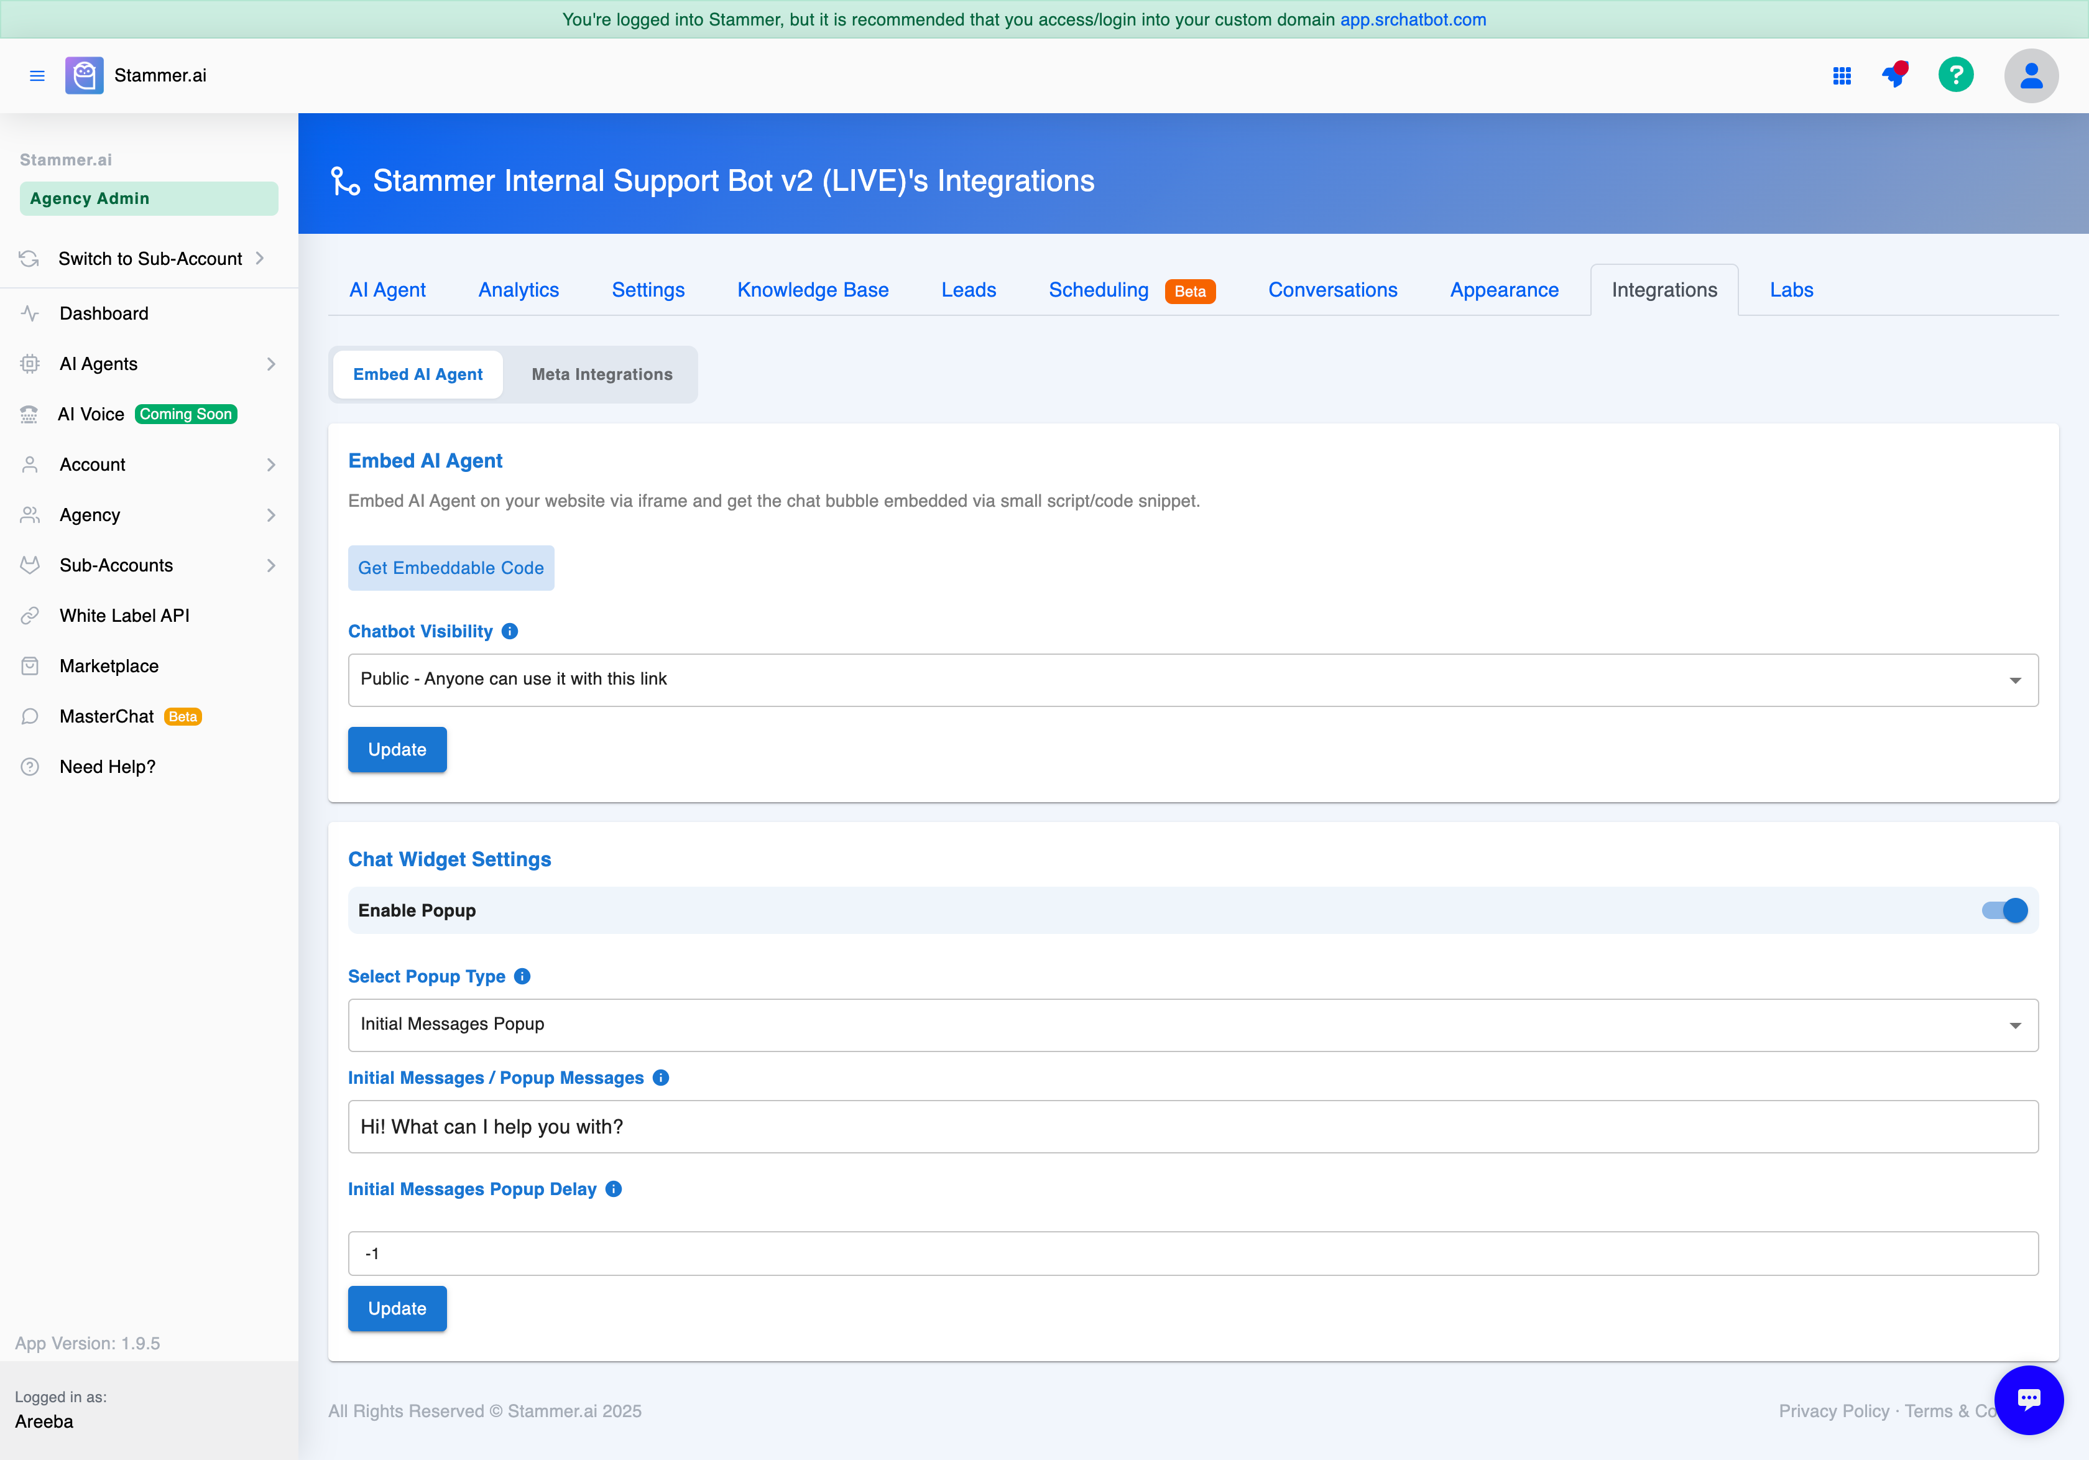Click the AI Voice phone icon

[x=29, y=414]
